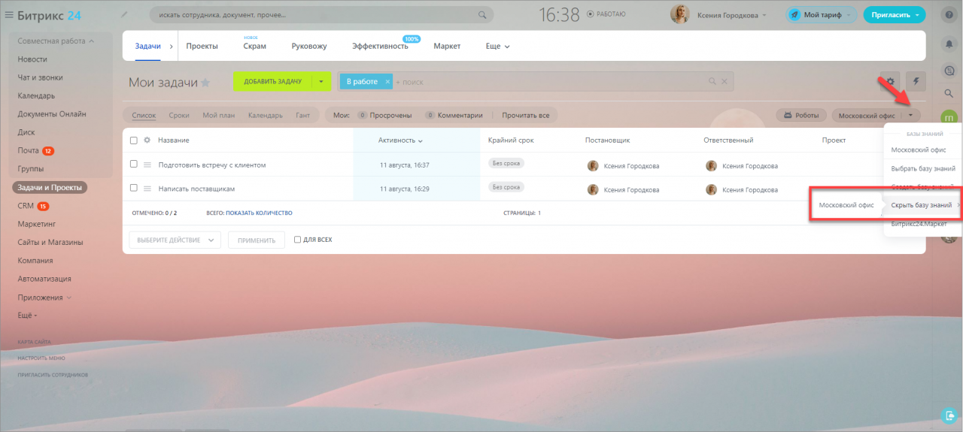Viewport: 963px width, 432px height.
Task: Enable the ДЛЯ ВСЕХ checkbox
Action: (298, 240)
